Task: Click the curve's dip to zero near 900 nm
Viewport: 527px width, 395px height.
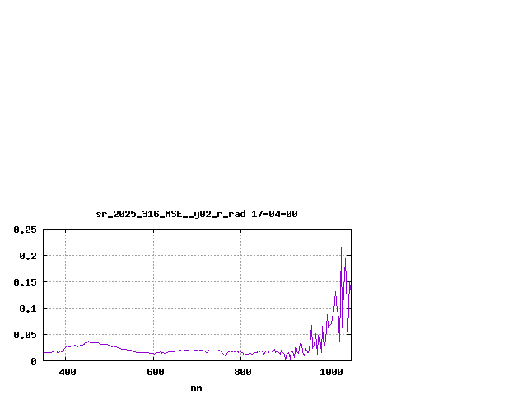Action: coord(286,359)
